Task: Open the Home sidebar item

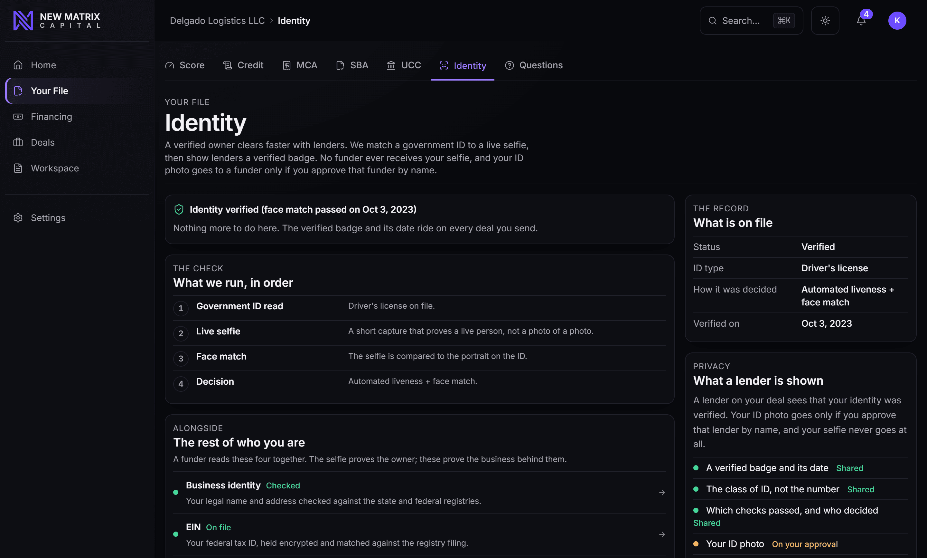Action: pyautogui.click(x=77, y=65)
